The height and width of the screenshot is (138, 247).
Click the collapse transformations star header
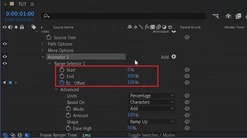tap(136, 27)
